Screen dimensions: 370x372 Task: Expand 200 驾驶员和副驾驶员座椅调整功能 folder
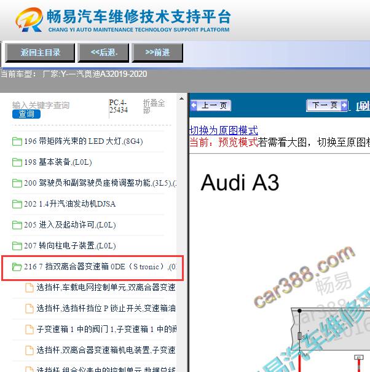(100, 183)
